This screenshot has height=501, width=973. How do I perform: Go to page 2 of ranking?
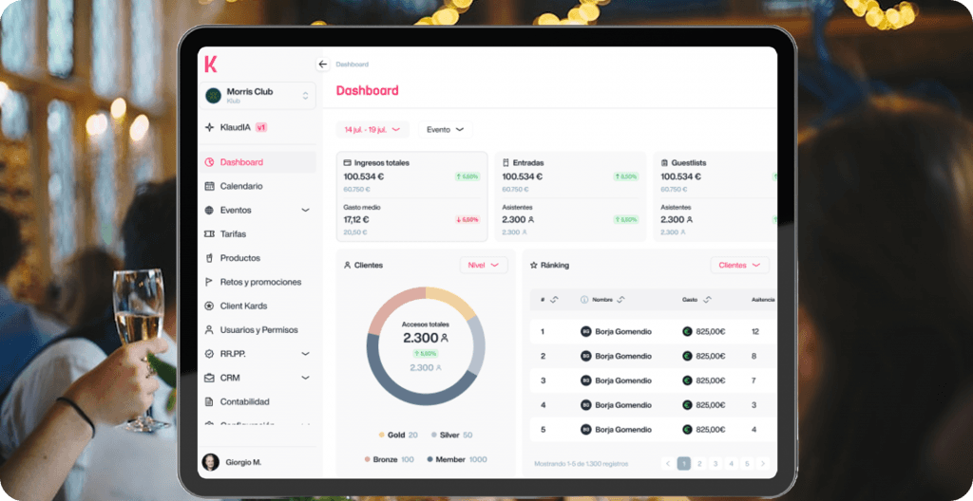click(699, 463)
